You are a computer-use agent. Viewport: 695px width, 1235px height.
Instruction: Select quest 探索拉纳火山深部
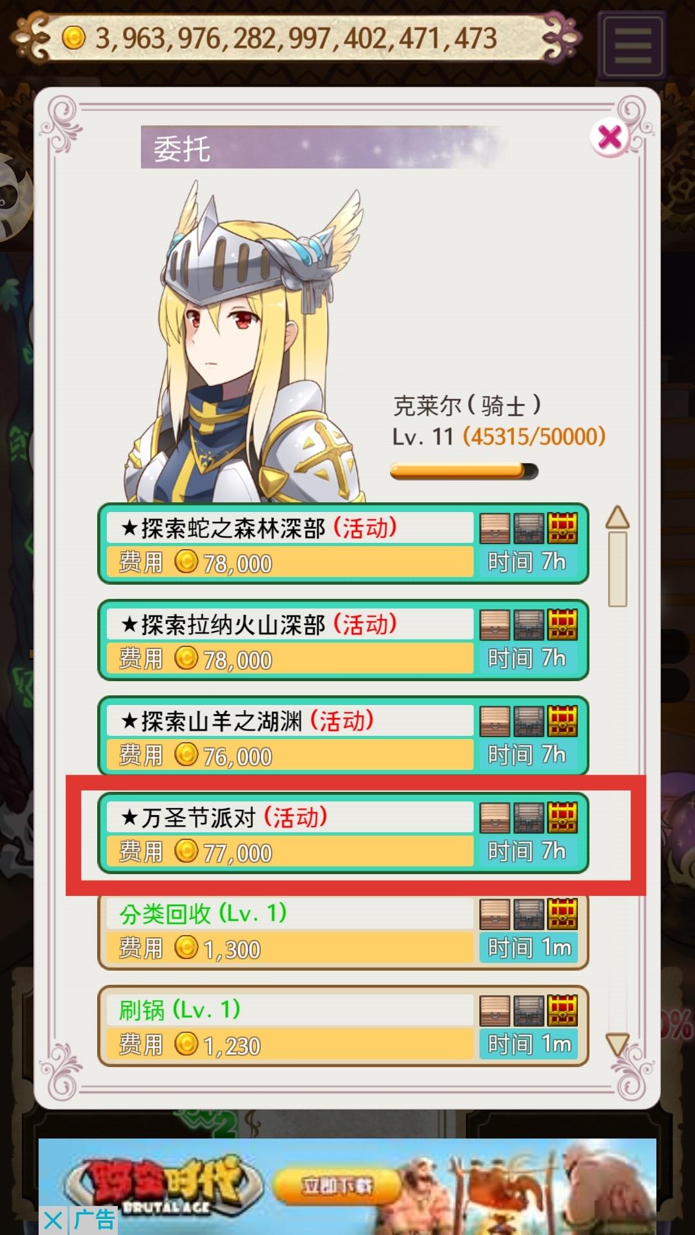[x=343, y=640]
